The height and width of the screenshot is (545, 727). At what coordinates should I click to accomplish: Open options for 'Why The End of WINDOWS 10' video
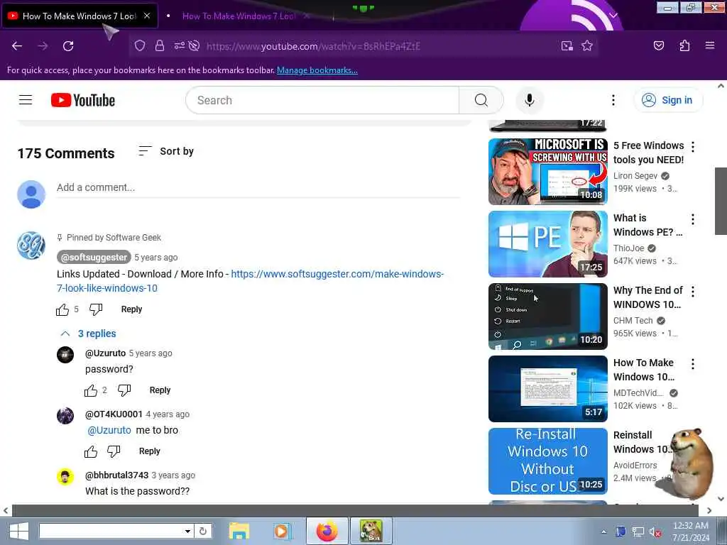click(693, 292)
